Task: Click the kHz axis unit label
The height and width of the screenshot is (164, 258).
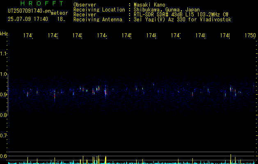Action: [4, 34]
